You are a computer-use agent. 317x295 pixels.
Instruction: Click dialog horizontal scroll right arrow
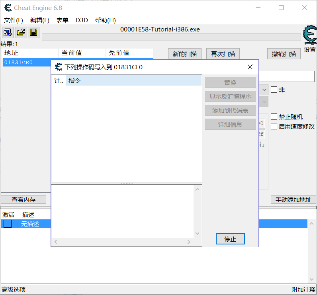pos(189,242)
